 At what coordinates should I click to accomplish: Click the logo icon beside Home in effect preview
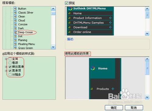93,68
